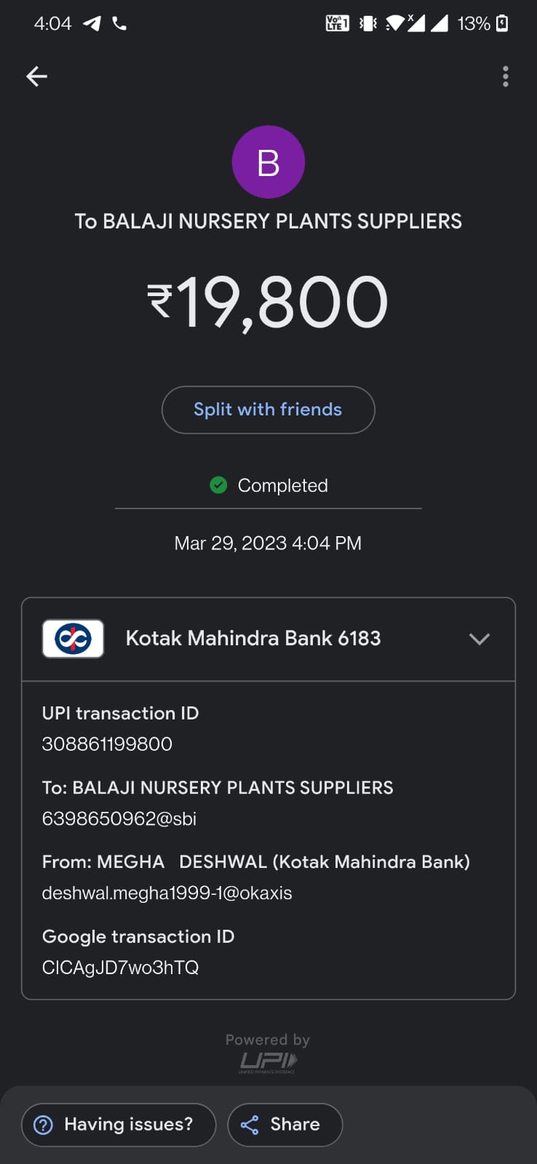Viewport: 537px width, 1164px height.
Task: Tap the Kotak Mahindra Bank logo
Action: (x=73, y=639)
